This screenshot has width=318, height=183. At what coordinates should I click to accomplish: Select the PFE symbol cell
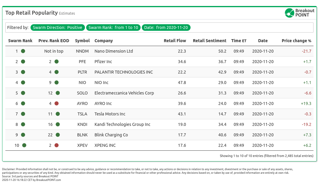pos(82,62)
